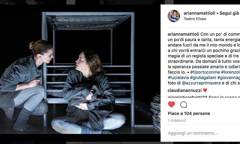The width and height of the screenshot is (240, 144).
Task: Open giorgioborghetti23 commenter profile
Action: pyautogui.click(x=188, y=97)
